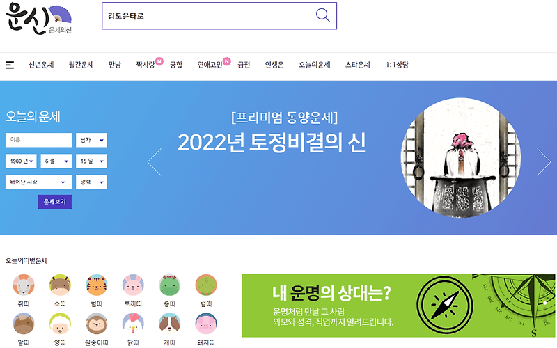Open the 내 운명의 상대는? green banner

pyautogui.click(x=398, y=306)
